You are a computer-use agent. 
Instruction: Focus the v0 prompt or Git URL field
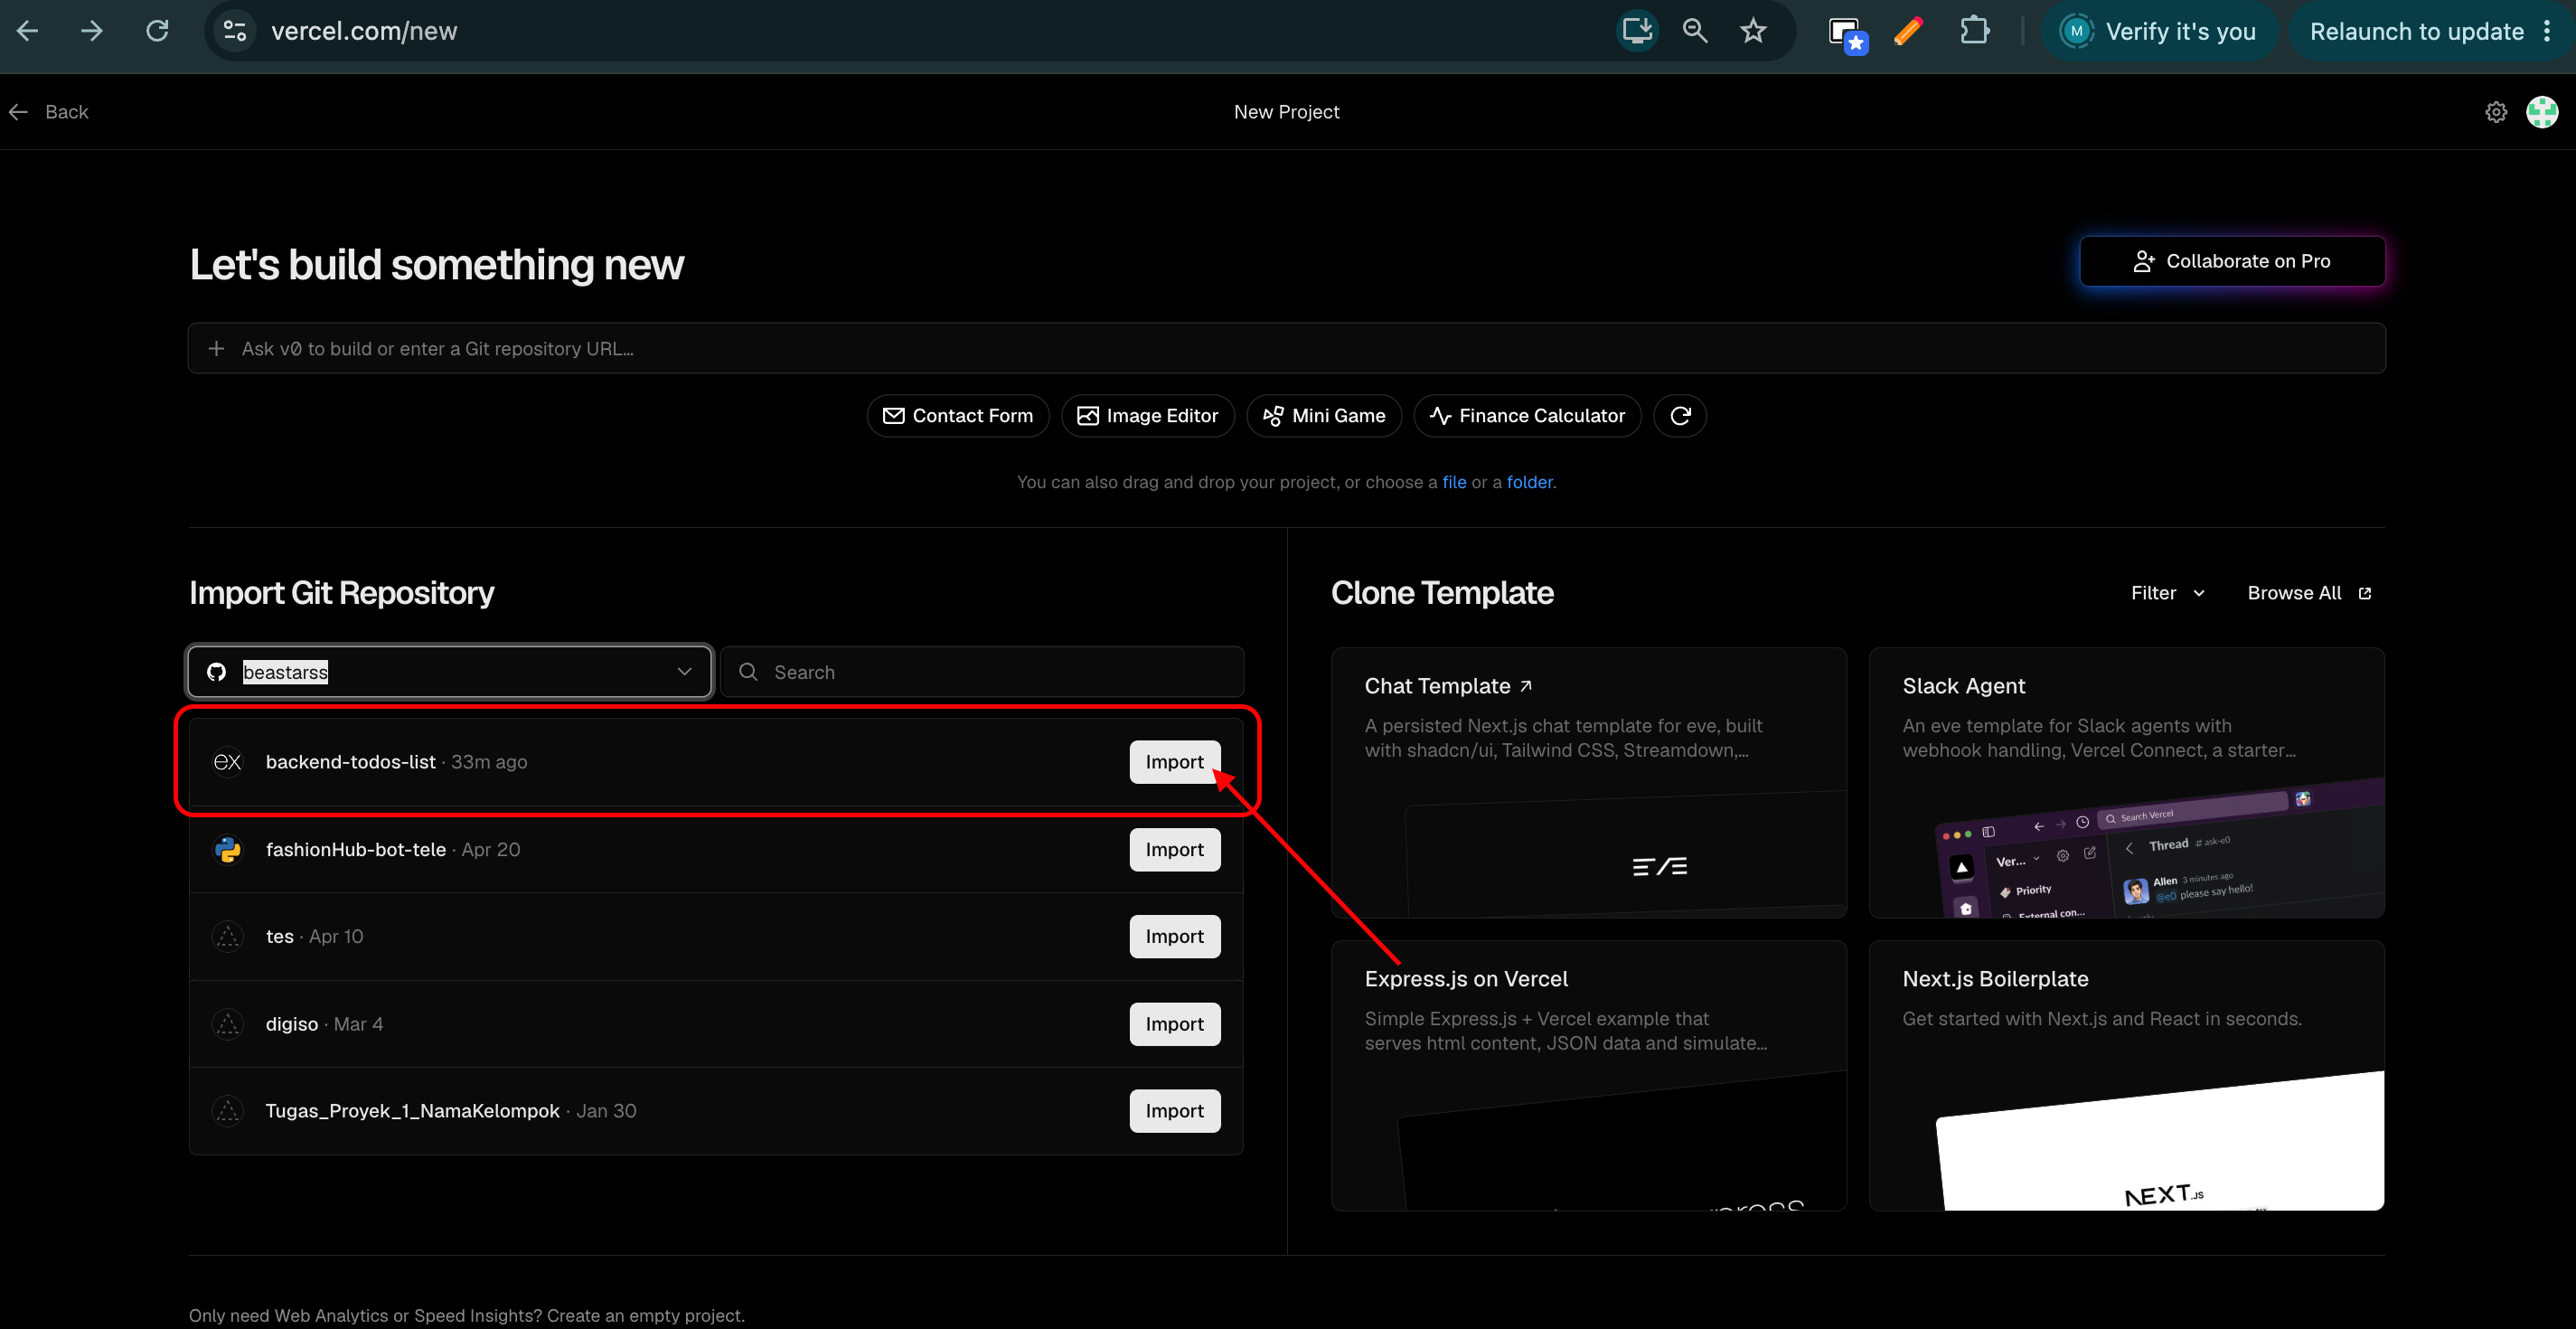click(x=1286, y=348)
